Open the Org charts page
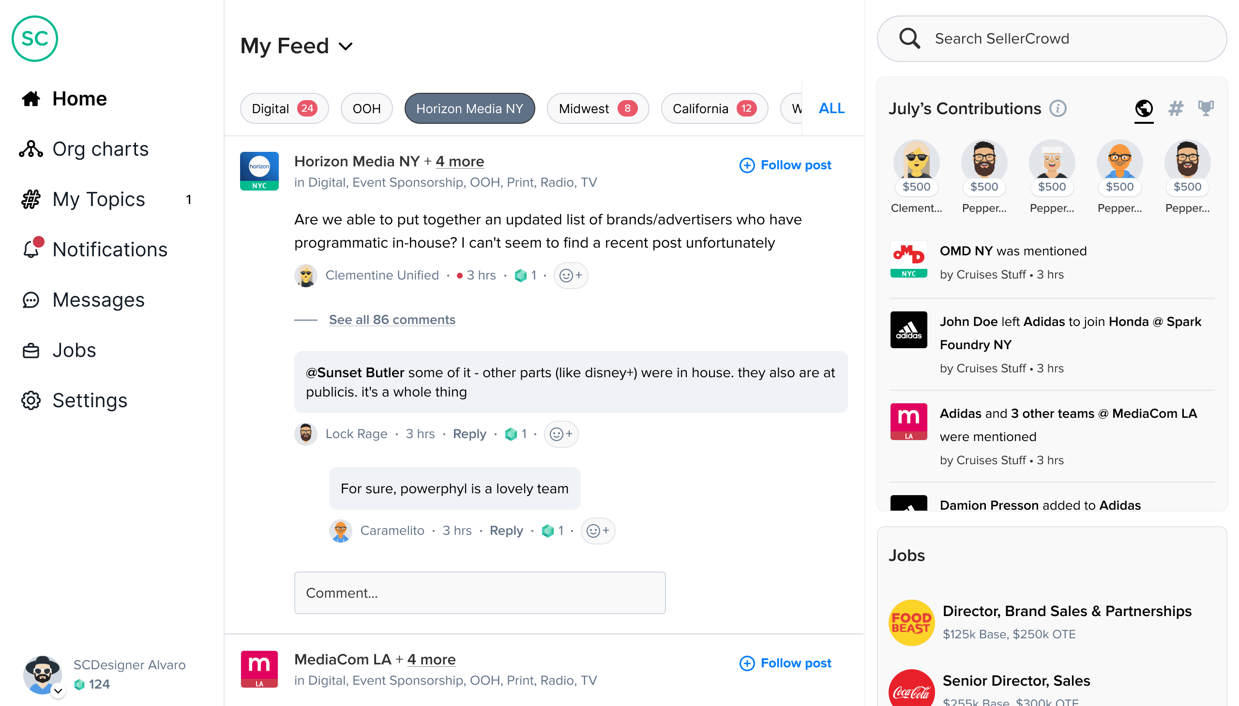The width and height of the screenshot is (1239, 706). point(100,149)
